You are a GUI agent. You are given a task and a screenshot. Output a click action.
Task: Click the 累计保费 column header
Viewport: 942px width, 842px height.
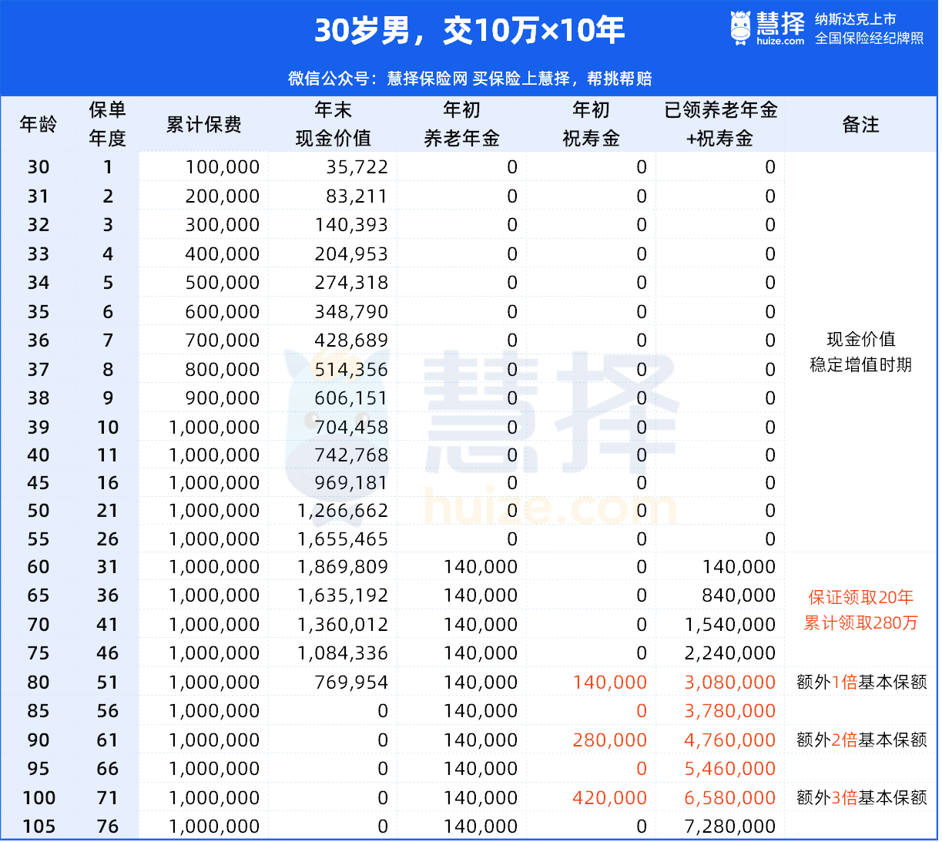pos(204,124)
